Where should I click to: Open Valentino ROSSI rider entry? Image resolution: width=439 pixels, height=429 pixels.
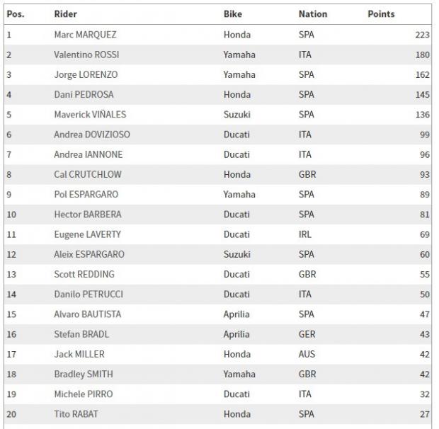(x=84, y=55)
